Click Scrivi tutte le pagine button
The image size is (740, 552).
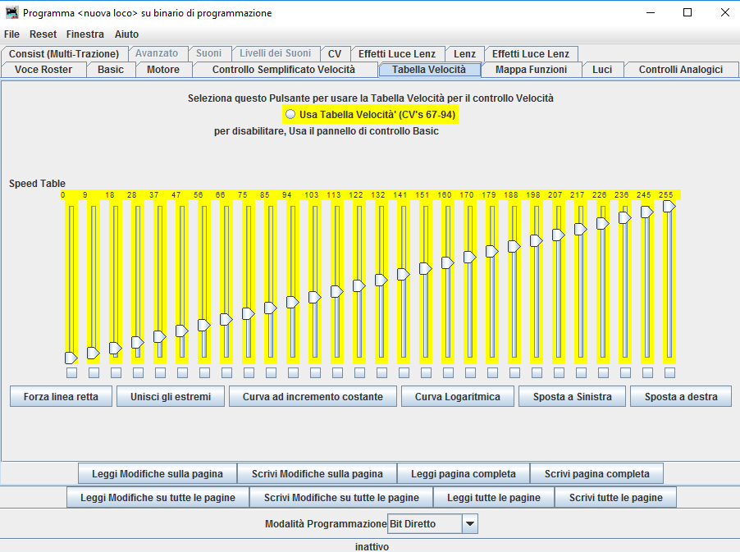[x=615, y=498]
